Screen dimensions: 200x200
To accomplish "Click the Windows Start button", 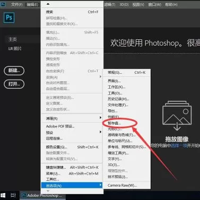I will [3, 195].
